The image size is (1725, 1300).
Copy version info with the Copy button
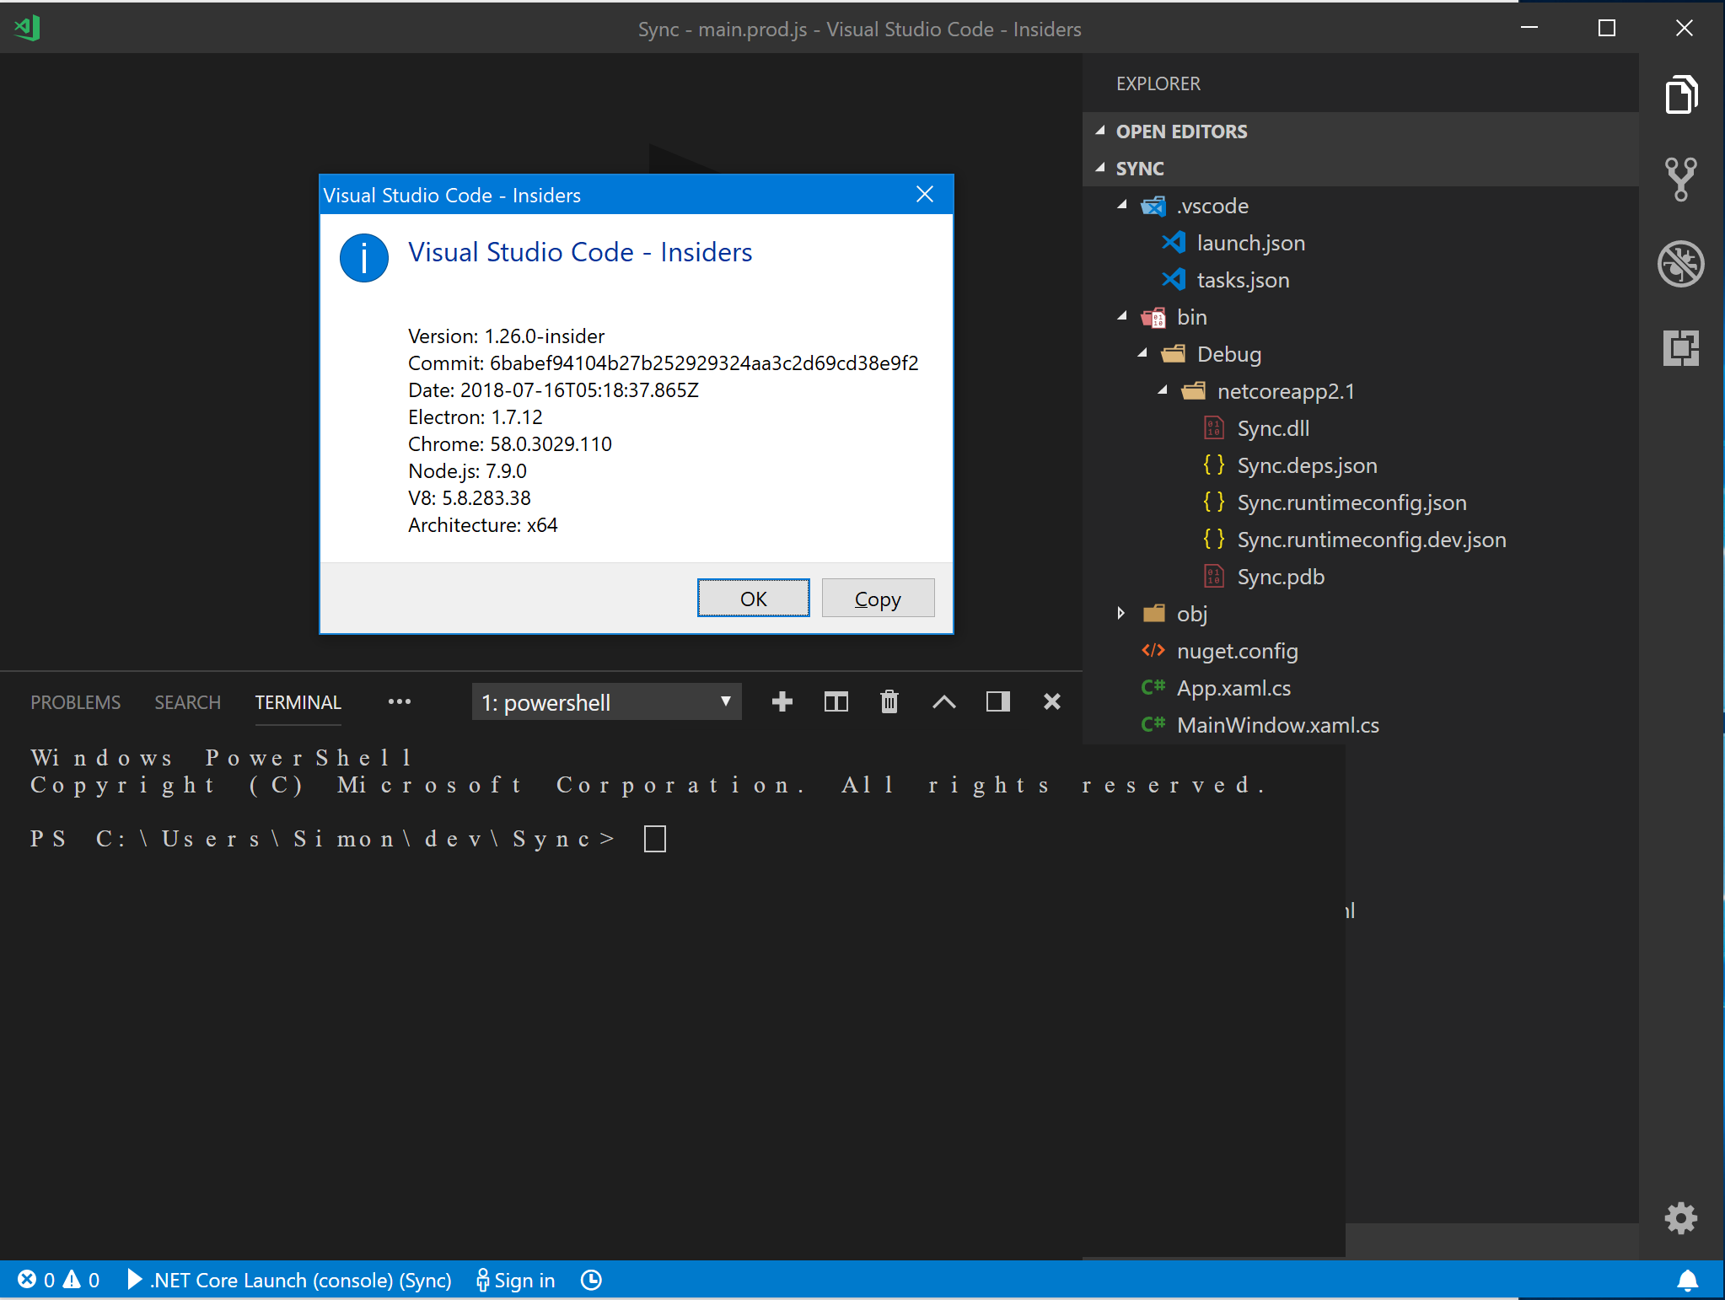click(x=878, y=598)
